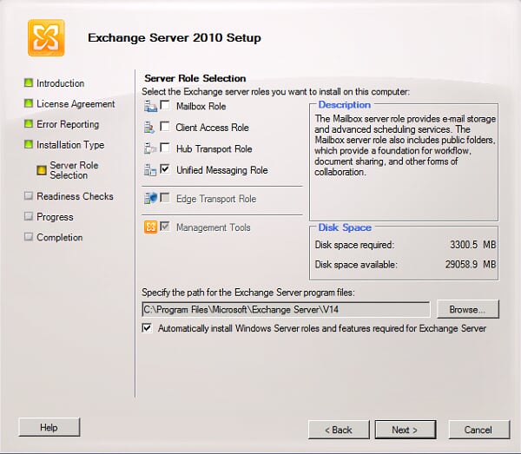The image size is (521, 454).
Task: Click the Edge Transport Role shield icon
Action: point(150,198)
